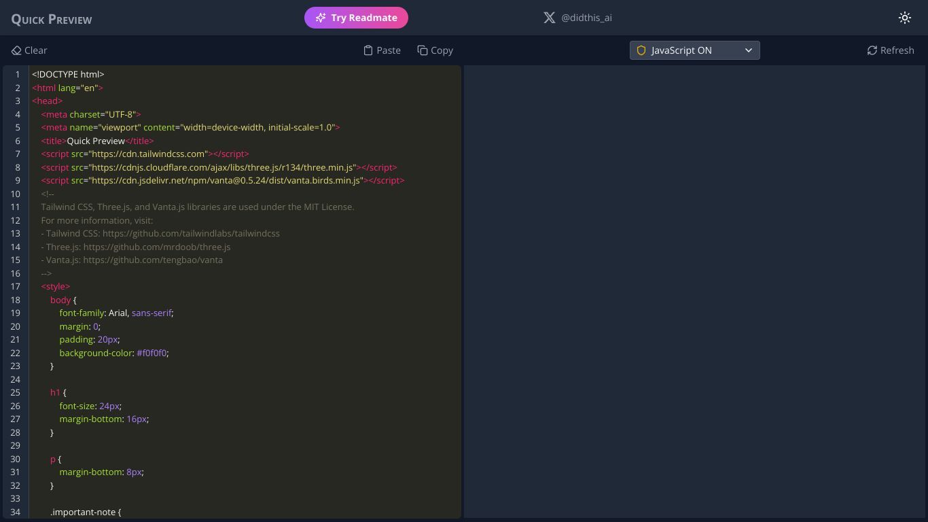Viewport: 928px width, 522px height.
Task: Toggle light mode with the sun icon
Action: [905, 18]
